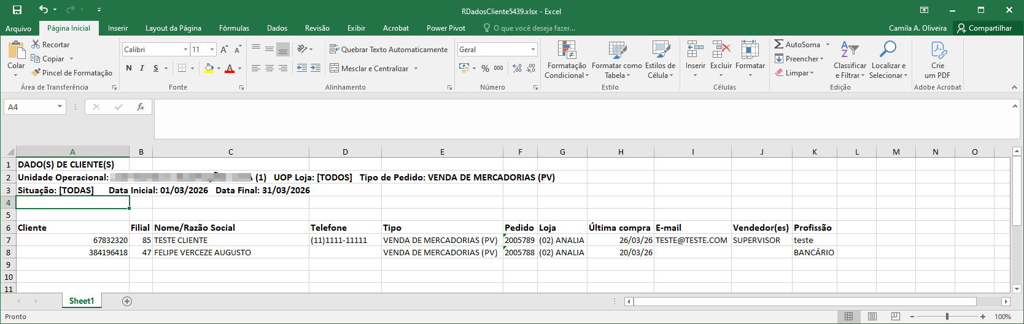1024x324 pixels.
Task: Switch to the Fórmulas ribbon tab
Action: click(x=234, y=28)
